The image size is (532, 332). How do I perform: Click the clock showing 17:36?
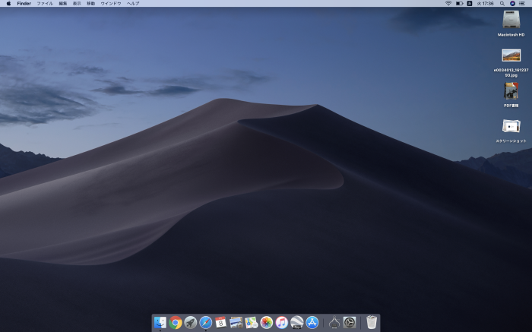click(x=485, y=3)
